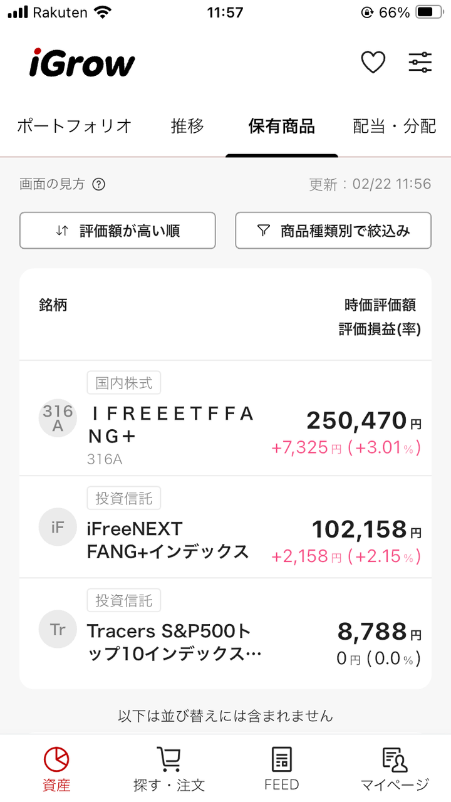Tap the 画面の見方 help link
Screen dimensions: 451x802
click(x=52, y=184)
